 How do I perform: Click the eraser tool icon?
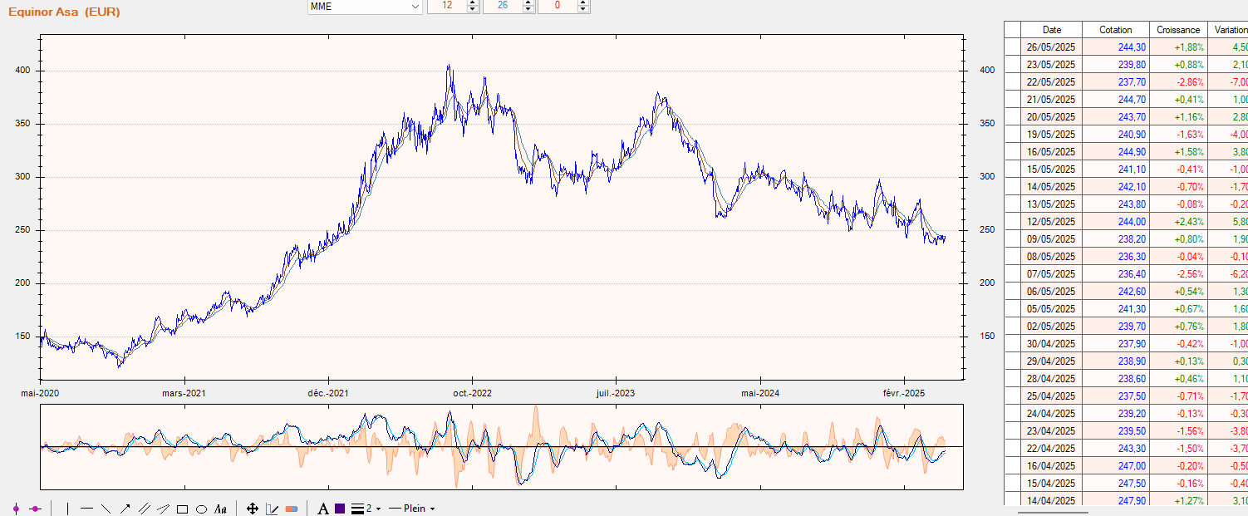tap(291, 509)
